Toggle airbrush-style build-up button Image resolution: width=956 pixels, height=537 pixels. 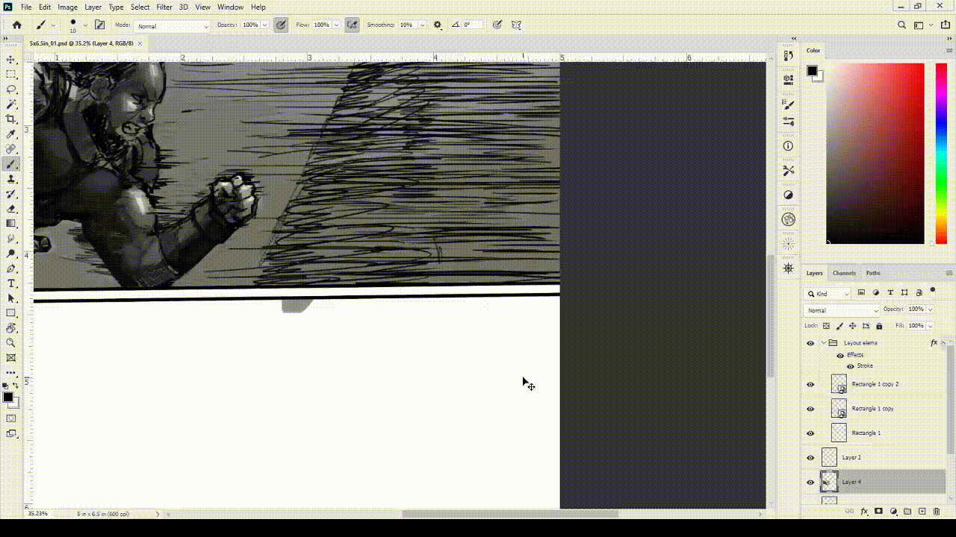353,25
